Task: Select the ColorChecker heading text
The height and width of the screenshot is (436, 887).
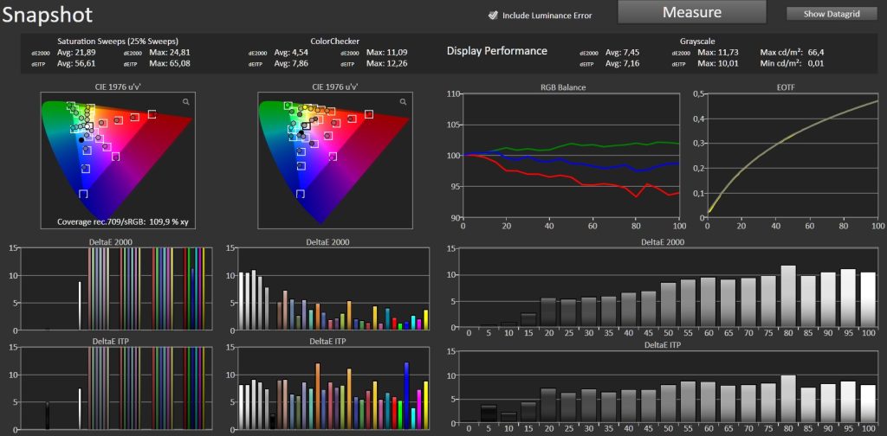Action: (x=335, y=42)
